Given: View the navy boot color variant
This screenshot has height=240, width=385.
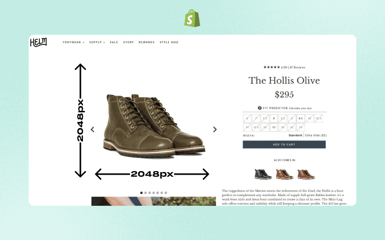Looking at the screenshot, I should [x=263, y=174].
